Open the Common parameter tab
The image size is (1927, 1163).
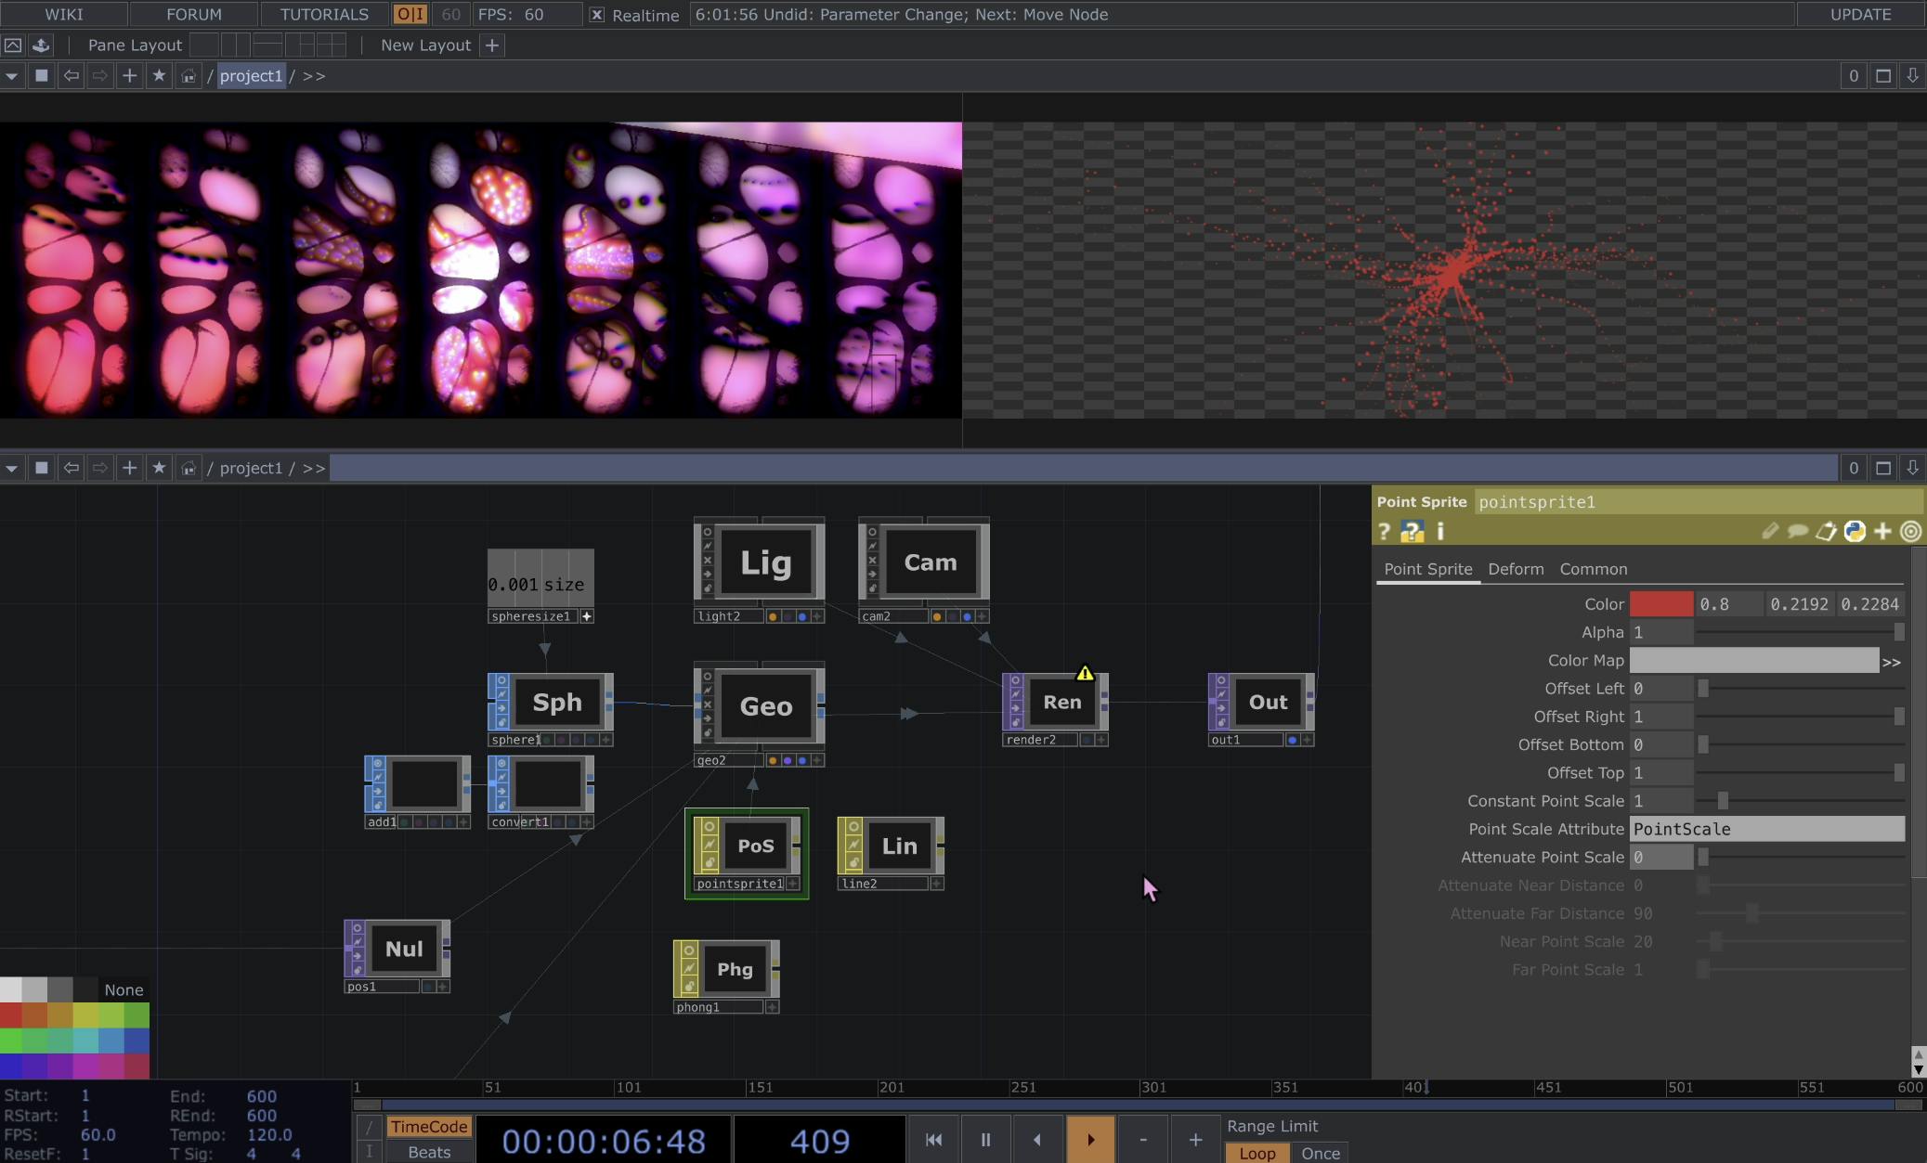coord(1593,569)
